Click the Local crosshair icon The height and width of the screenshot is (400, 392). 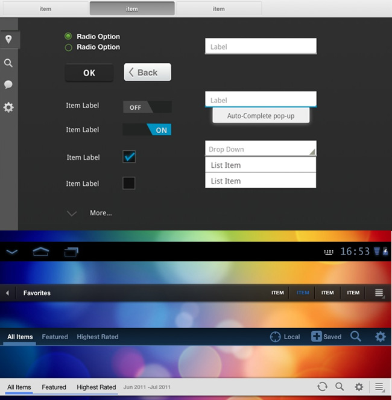pyautogui.click(x=276, y=337)
